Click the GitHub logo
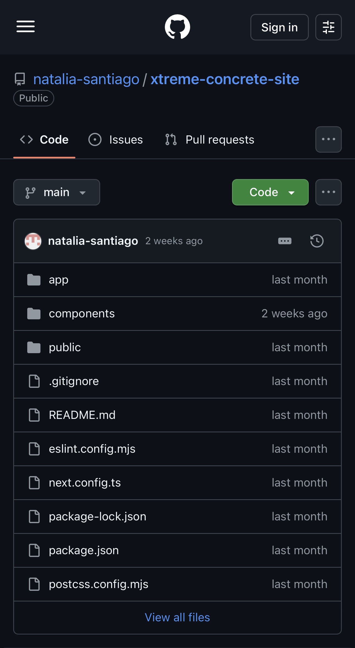Screen dimensions: 355x648 point(177,27)
